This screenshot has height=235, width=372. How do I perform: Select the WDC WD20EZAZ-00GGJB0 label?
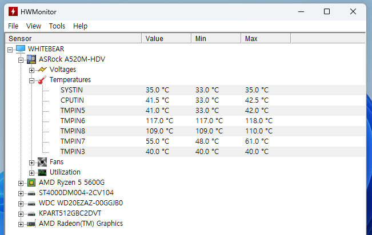(81, 203)
